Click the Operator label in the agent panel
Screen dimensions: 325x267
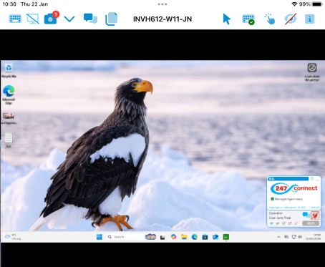276,213
